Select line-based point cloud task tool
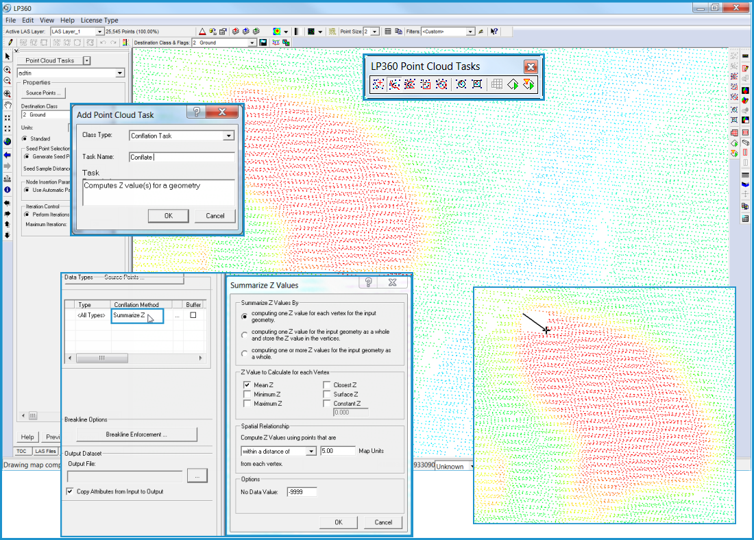The width and height of the screenshot is (754, 540). point(394,84)
